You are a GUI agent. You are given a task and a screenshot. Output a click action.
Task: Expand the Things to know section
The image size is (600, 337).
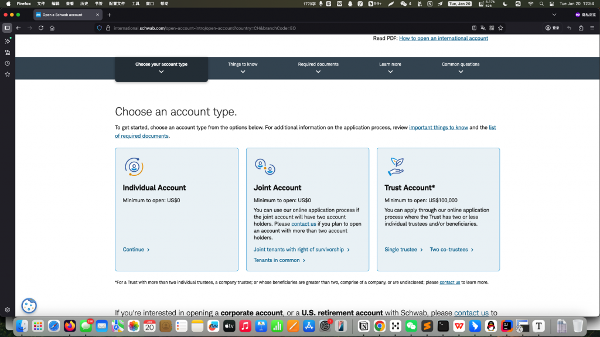[x=243, y=68]
